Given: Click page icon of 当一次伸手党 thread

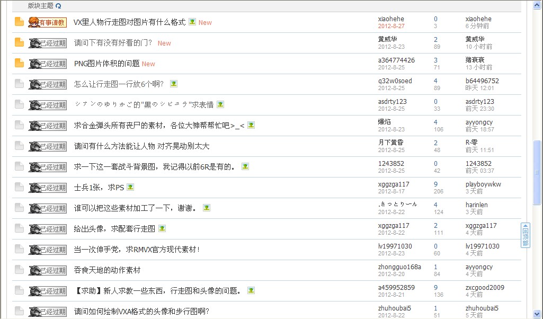Looking at the screenshot, I should 20,250.
